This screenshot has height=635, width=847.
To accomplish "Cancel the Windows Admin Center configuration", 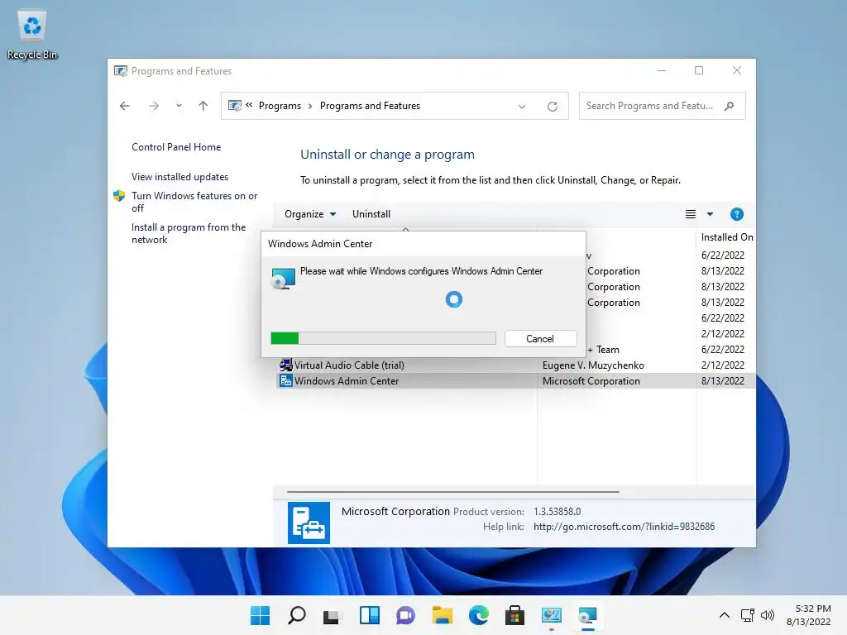I will click(x=540, y=338).
